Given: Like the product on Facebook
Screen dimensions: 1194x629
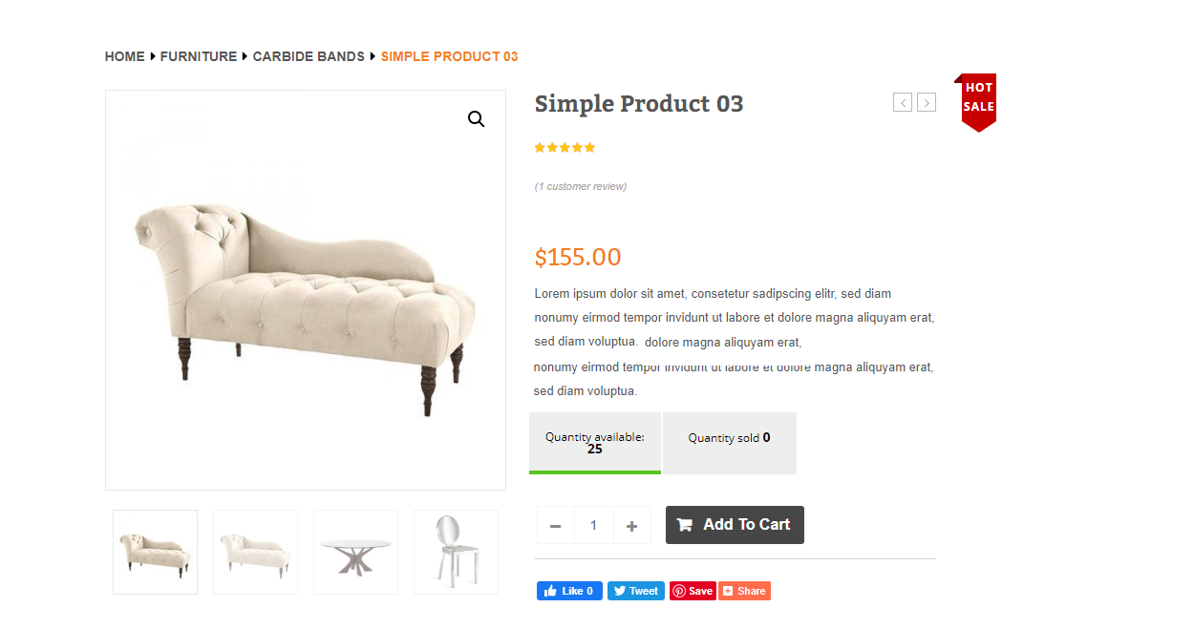Looking at the screenshot, I should click(569, 591).
